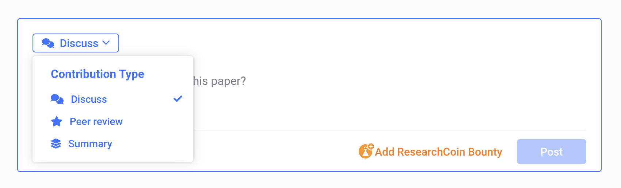Click the star icon next to Peer review
Screen dimensions: 621x188
click(x=57, y=121)
